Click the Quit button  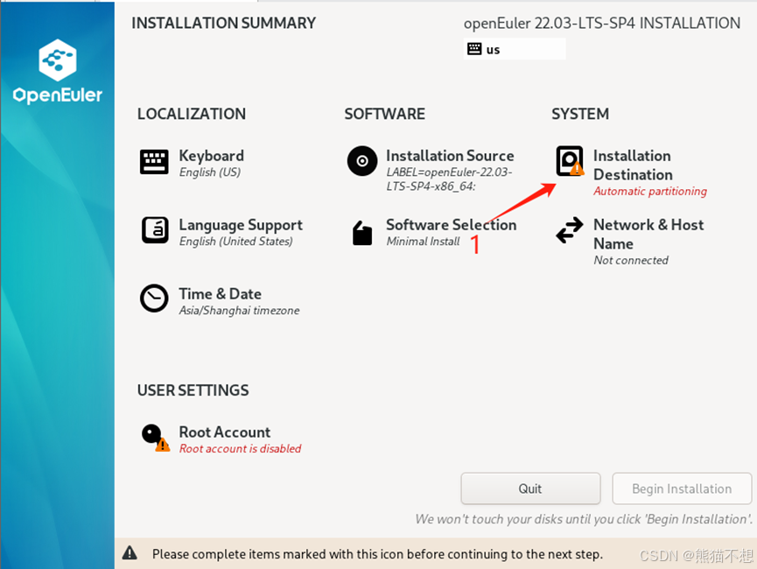click(530, 488)
